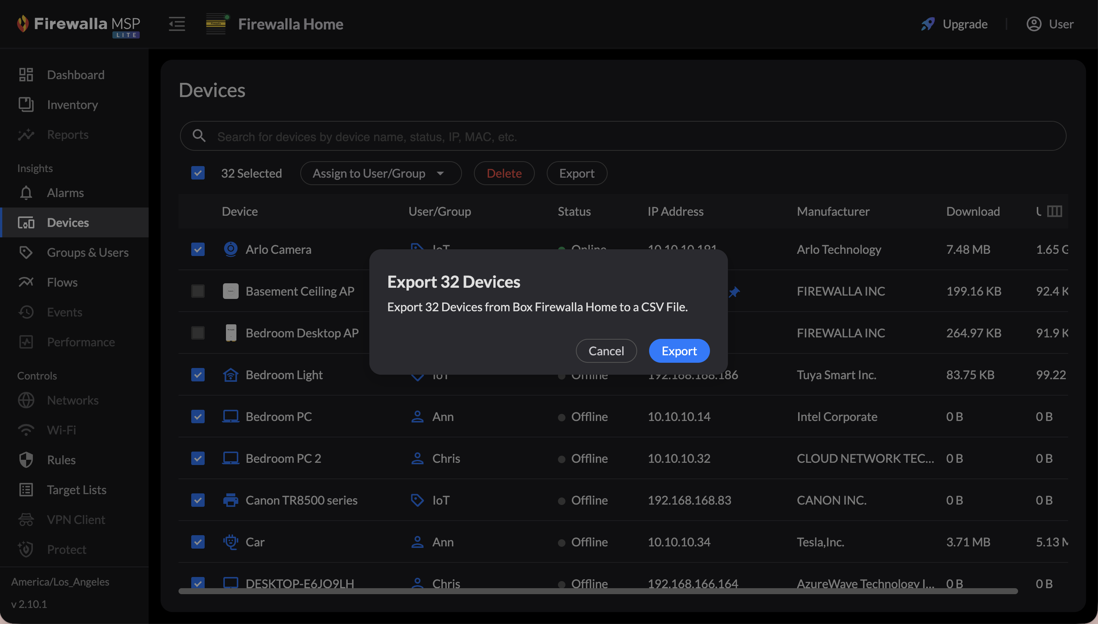The height and width of the screenshot is (624, 1098).
Task: Click the horizontal table scrollbar
Action: (598, 591)
